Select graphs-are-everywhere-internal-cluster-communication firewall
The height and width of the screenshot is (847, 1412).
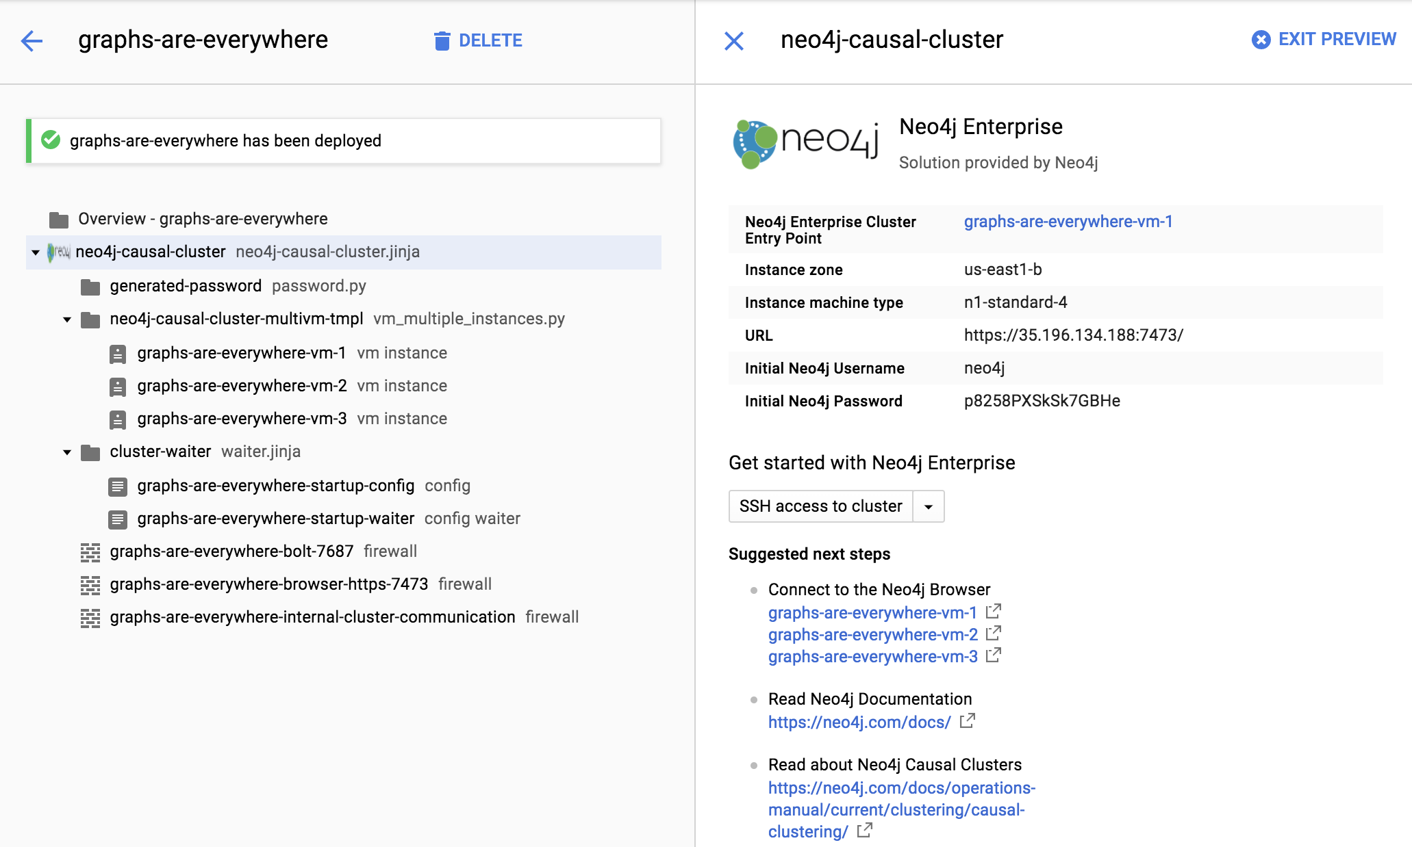pyautogui.click(x=312, y=617)
